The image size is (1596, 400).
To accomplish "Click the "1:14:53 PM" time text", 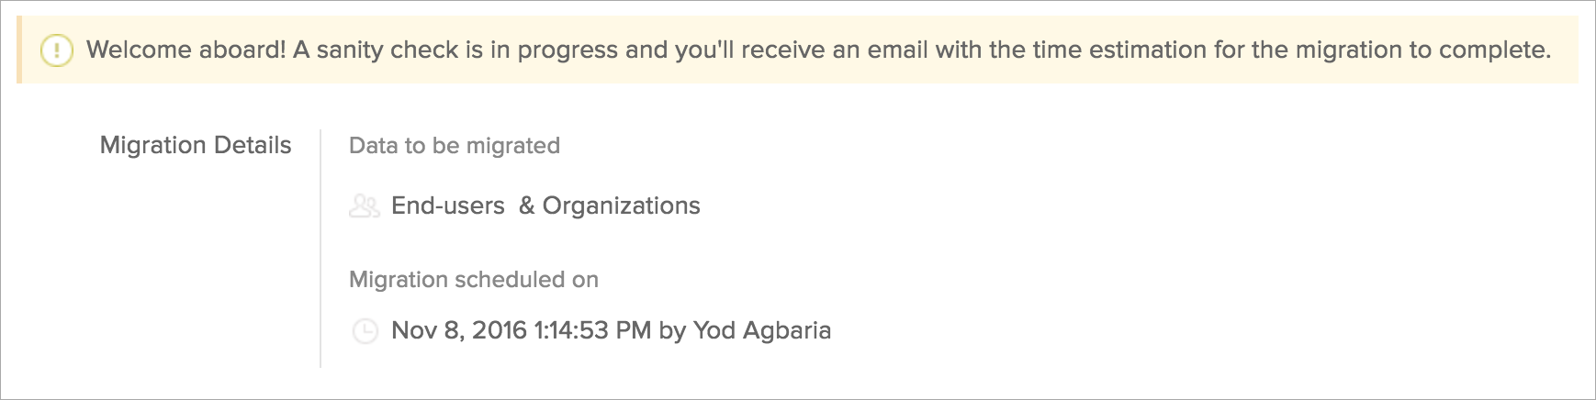I will 592,330.
